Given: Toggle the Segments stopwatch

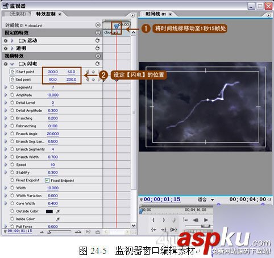Looking at the screenshot, I should [x=13, y=87].
